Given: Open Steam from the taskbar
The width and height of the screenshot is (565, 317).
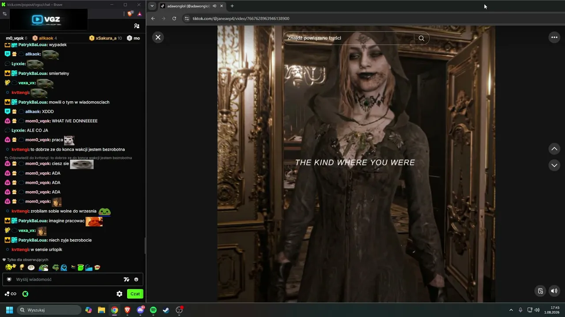Looking at the screenshot, I should pos(166,310).
